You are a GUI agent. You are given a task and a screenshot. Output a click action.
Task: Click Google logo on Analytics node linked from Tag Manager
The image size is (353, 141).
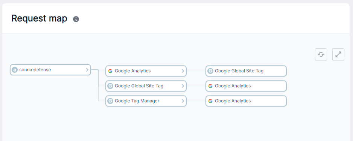tap(210, 101)
